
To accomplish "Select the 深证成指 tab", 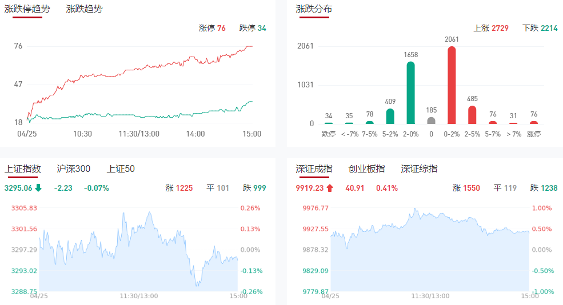I will coord(314,168).
